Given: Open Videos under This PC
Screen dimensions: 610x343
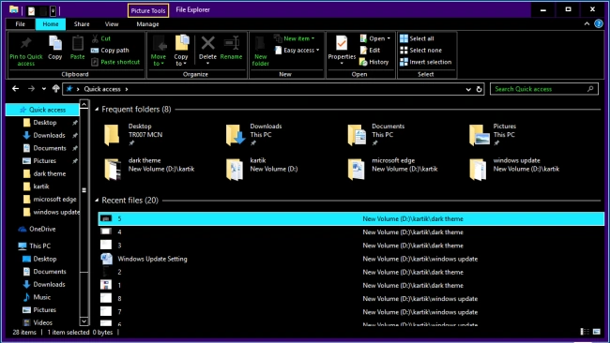Looking at the screenshot, I should [x=38, y=322].
